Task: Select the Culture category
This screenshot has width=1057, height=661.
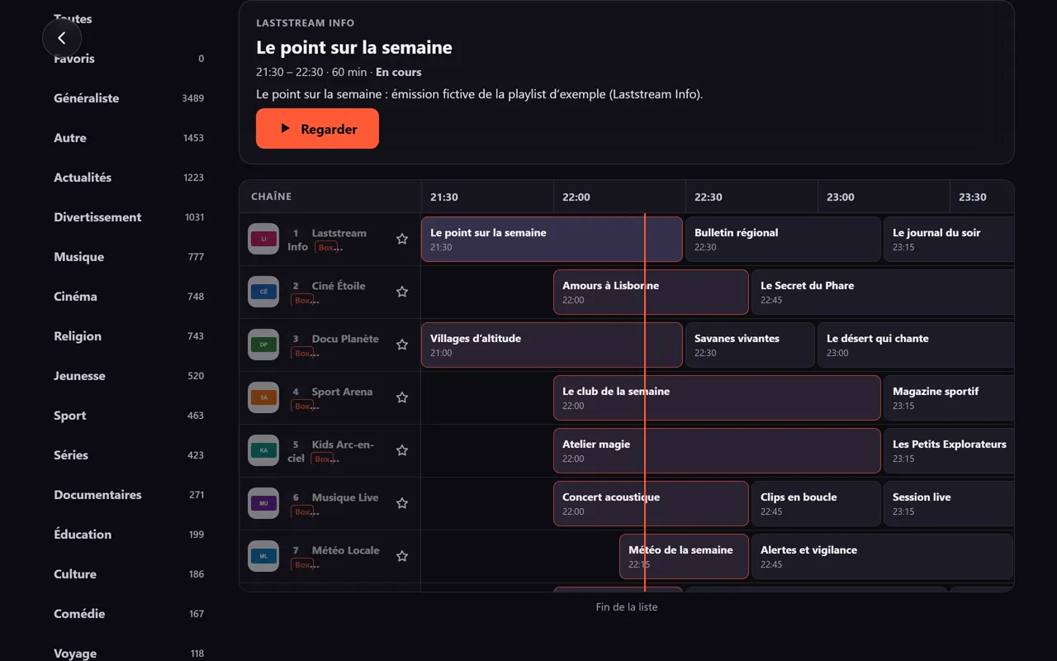Action: pos(129,574)
